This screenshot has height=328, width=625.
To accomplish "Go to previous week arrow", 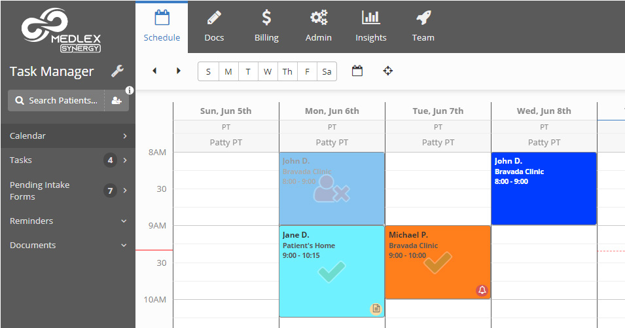I will 154,71.
